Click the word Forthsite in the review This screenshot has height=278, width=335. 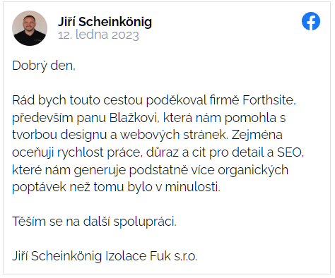click(x=269, y=100)
